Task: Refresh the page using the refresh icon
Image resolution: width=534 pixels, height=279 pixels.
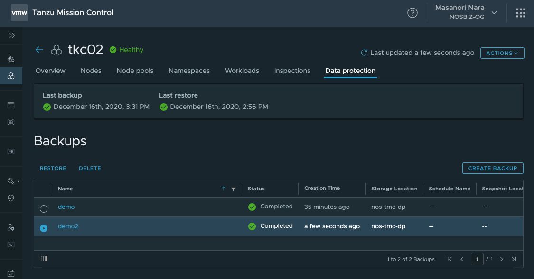Action: pyautogui.click(x=364, y=53)
